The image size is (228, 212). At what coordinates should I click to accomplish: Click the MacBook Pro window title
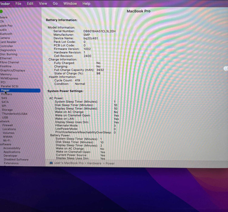tap(139, 11)
